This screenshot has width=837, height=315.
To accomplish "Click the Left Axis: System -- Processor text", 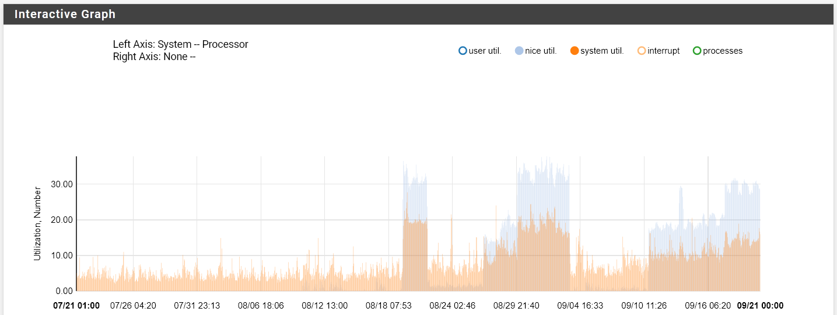I will pyautogui.click(x=180, y=44).
